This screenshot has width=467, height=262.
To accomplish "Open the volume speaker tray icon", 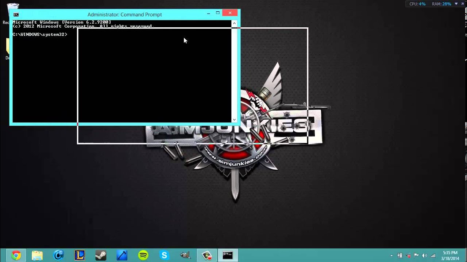I will click(x=424, y=256).
